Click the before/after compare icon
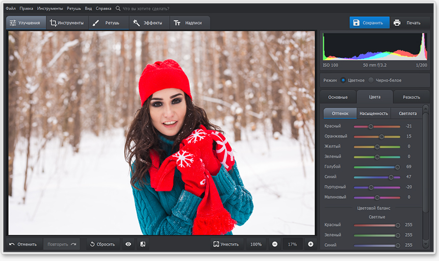This screenshot has width=439, height=261. [x=143, y=244]
